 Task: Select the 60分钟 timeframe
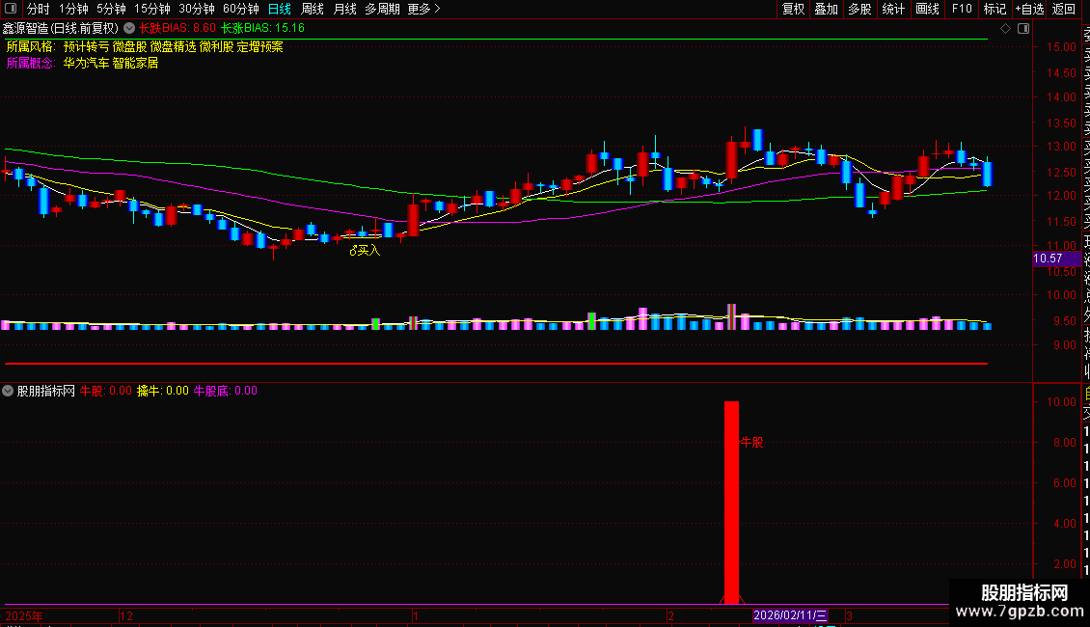point(241,9)
